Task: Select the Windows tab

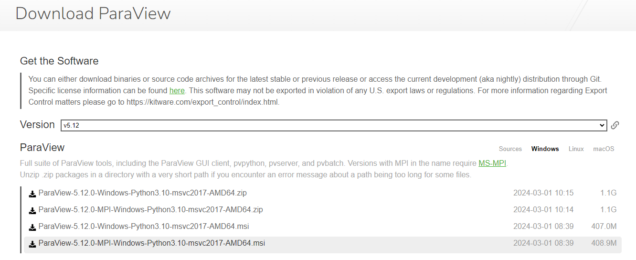Action: pos(545,149)
